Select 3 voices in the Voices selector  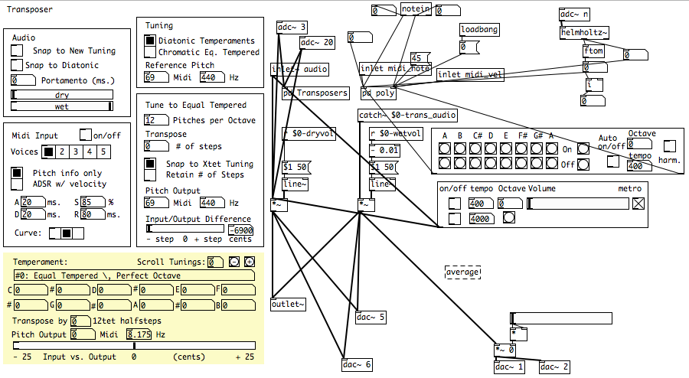[76, 152]
